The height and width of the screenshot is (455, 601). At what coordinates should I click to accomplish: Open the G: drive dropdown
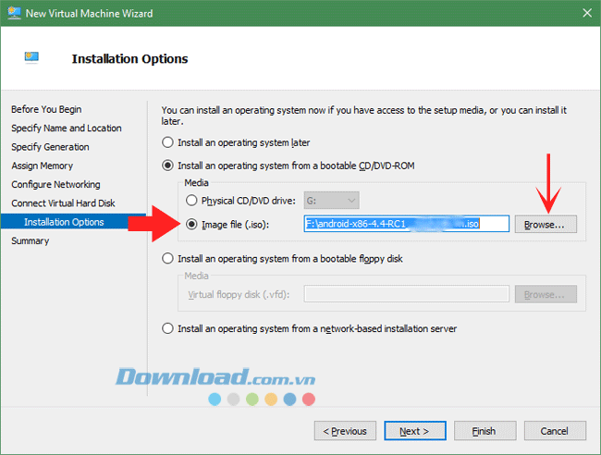click(331, 201)
